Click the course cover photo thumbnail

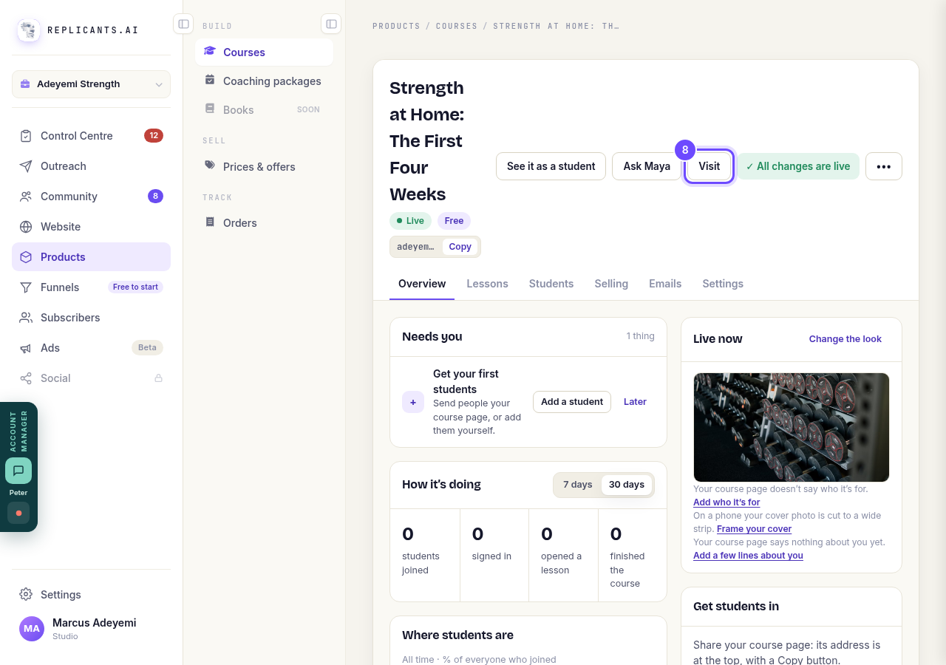[792, 427]
